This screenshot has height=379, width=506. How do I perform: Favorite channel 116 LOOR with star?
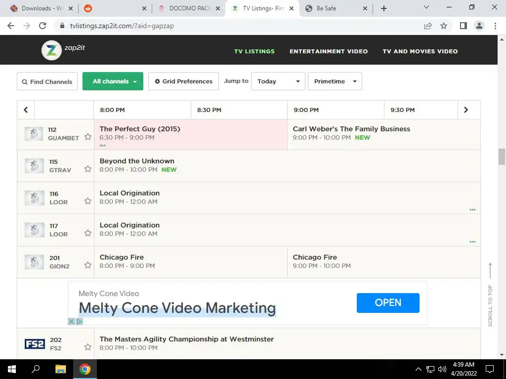(88, 201)
